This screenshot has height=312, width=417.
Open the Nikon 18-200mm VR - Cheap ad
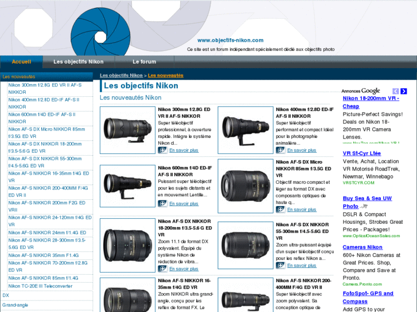point(371,102)
